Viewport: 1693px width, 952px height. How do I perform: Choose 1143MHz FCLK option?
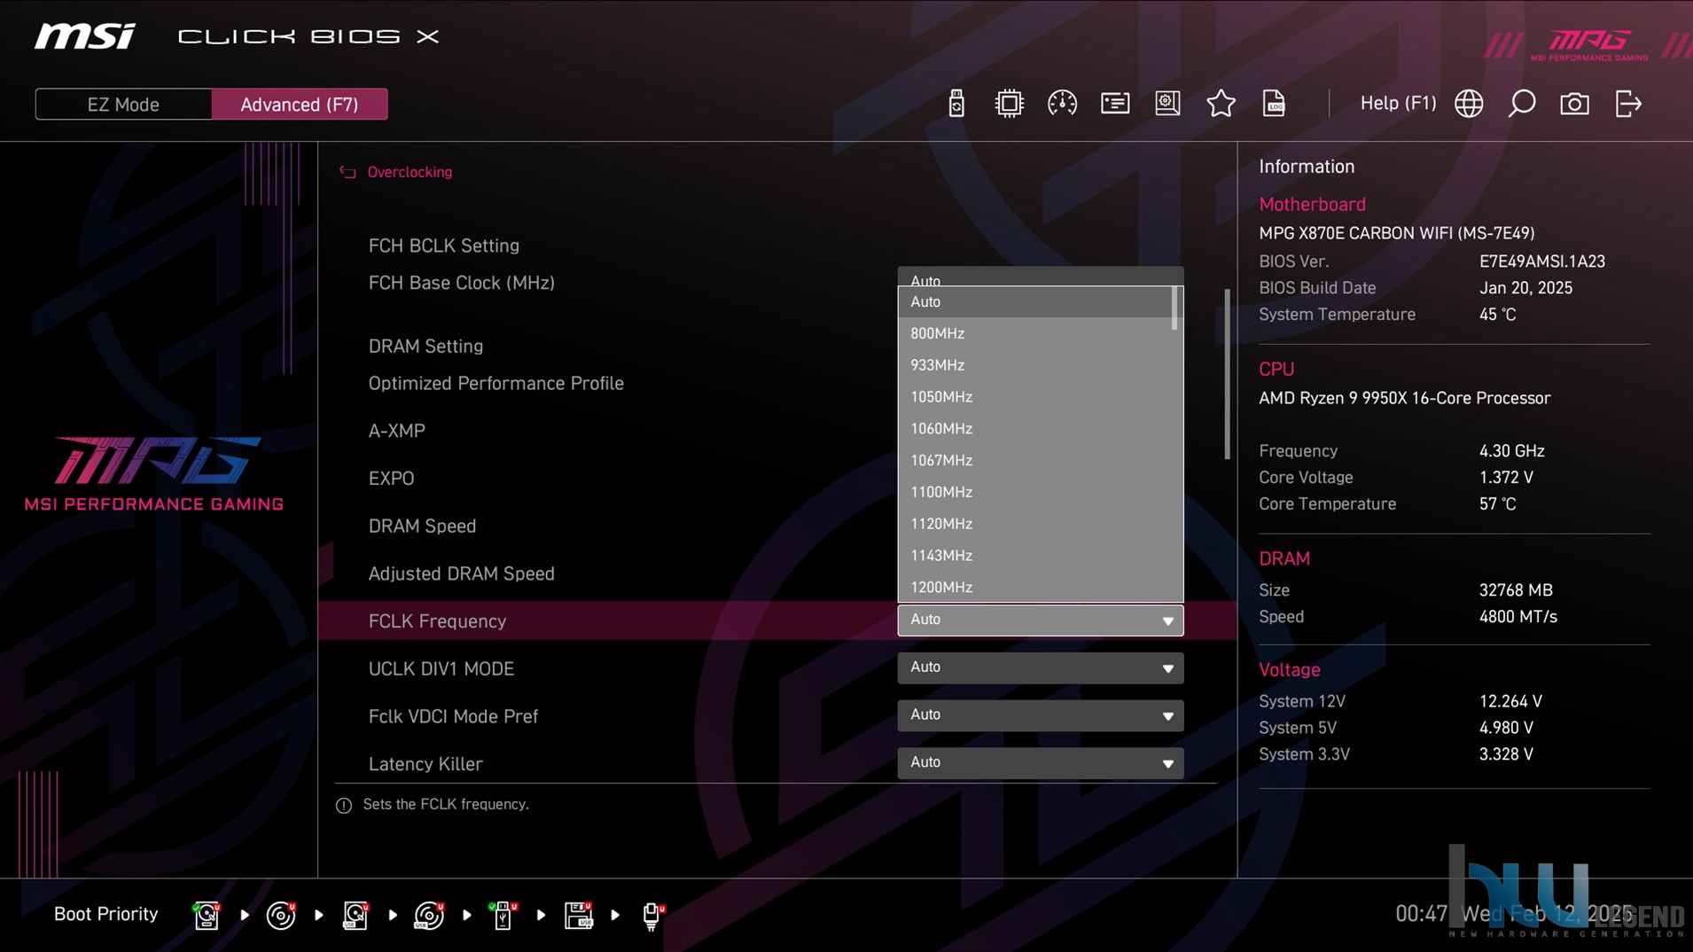point(1035,556)
